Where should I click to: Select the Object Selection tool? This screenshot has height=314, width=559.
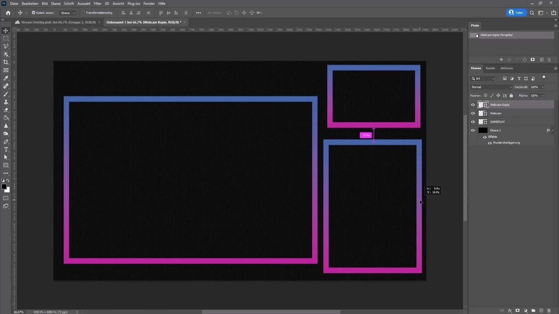(6, 54)
